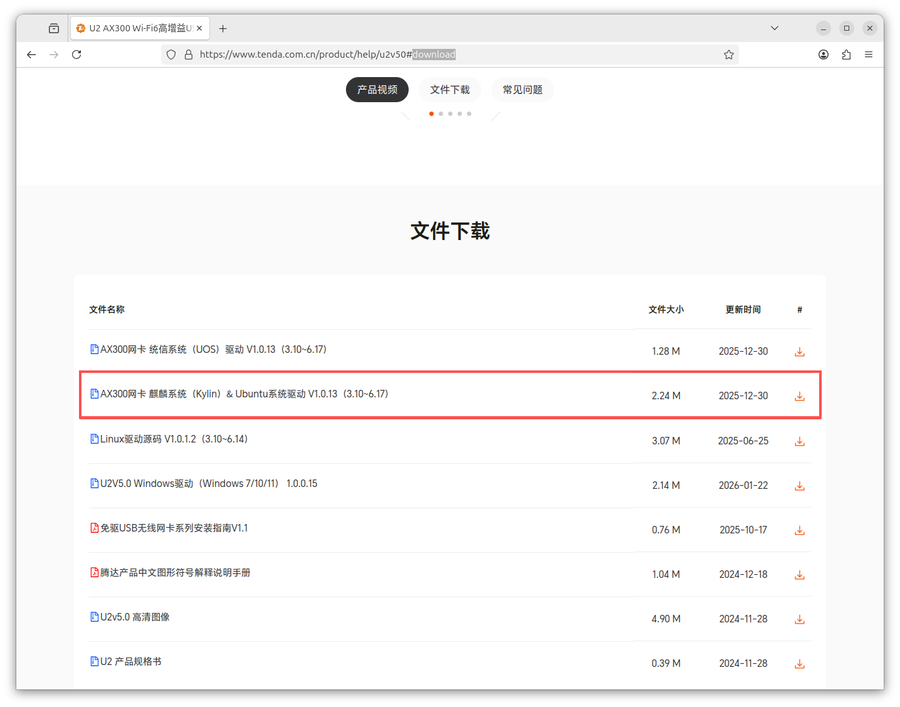This screenshot has height=707, width=900.
Task: Reload the page
Action: pyautogui.click(x=76, y=55)
